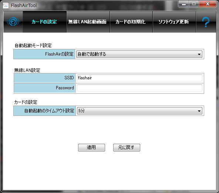Open the FlashAirの設定 dropdown

139,54
